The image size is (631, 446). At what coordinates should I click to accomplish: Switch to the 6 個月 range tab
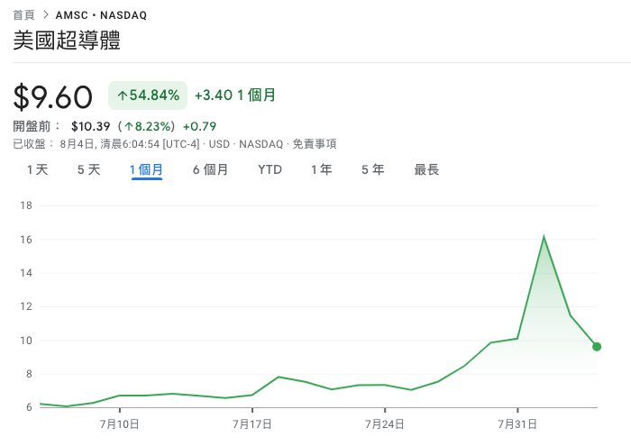click(210, 169)
